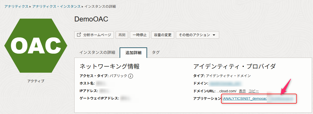The image size is (313, 114).
Task: Click the アナリティクス breadcrumb link
Action: pyautogui.click(x=16, y=6)
